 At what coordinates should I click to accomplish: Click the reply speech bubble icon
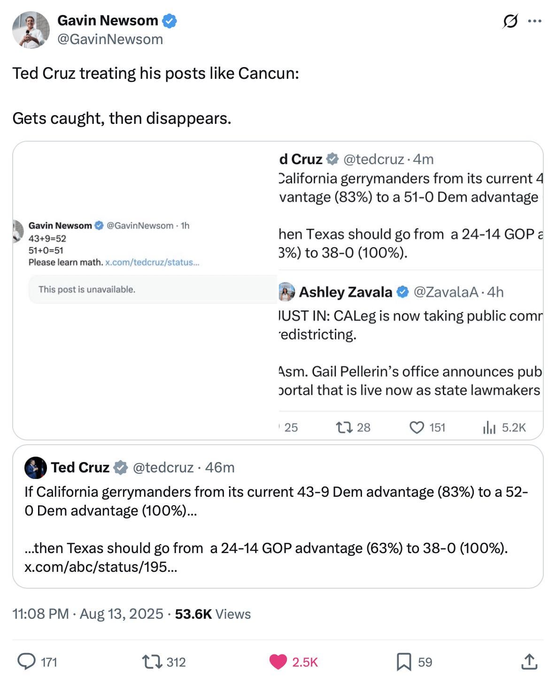pos(27,661)
